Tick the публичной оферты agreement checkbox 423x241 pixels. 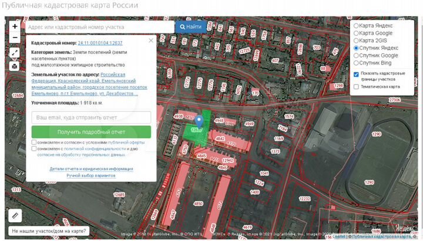click(x=34, y=142)
